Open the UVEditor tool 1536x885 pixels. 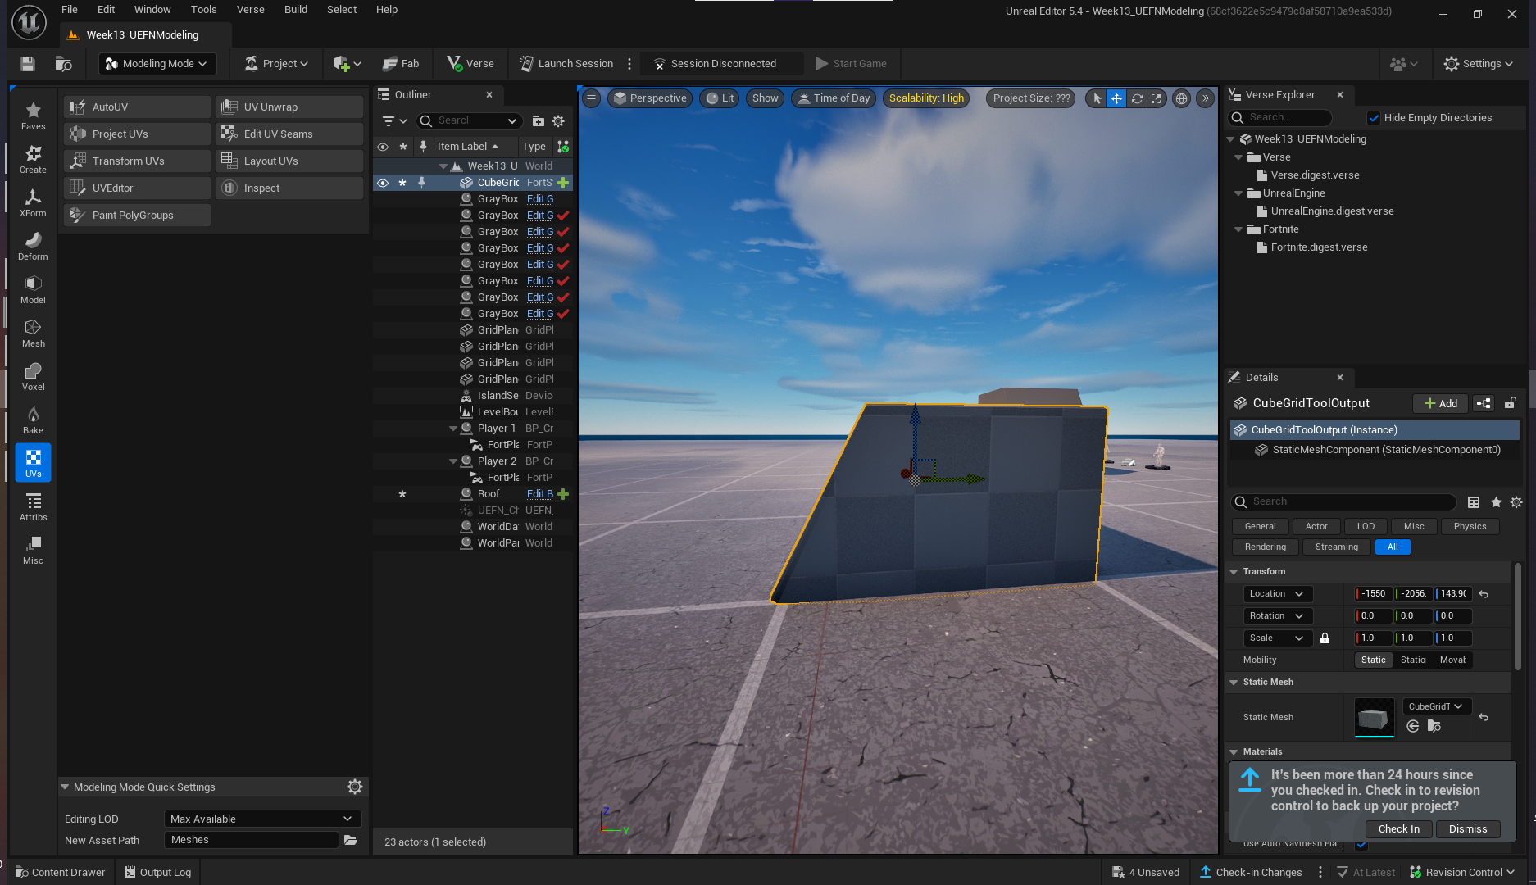coord(137,188)
